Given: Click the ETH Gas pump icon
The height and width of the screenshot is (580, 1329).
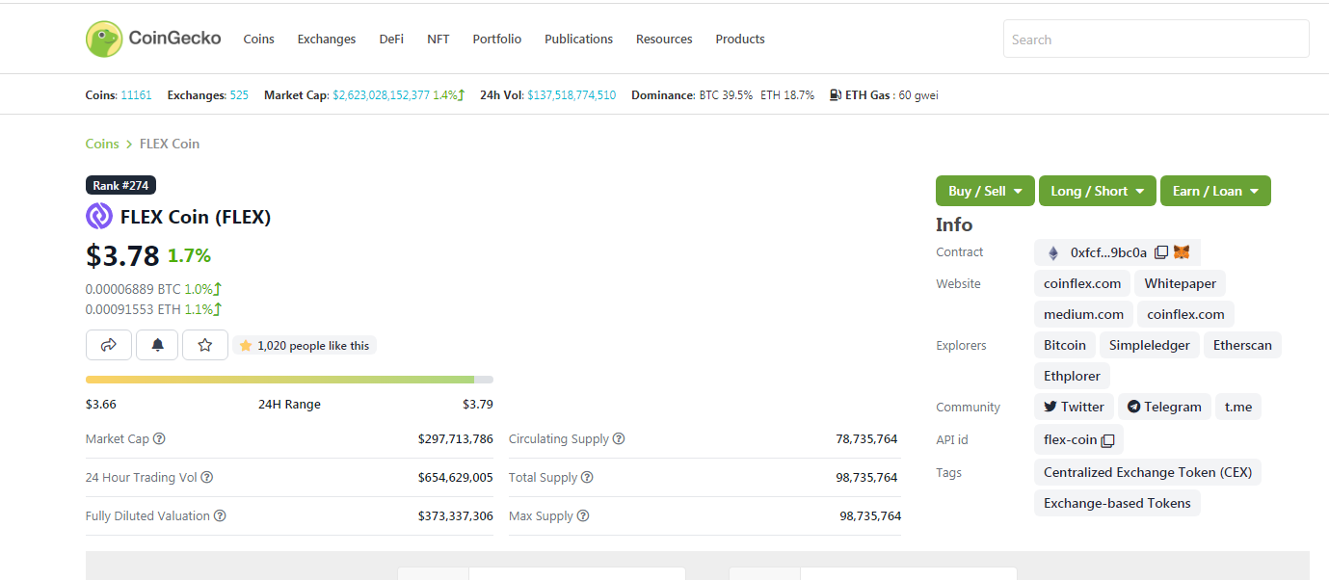Looking at the screenshot, I should (x=836, y=95).
